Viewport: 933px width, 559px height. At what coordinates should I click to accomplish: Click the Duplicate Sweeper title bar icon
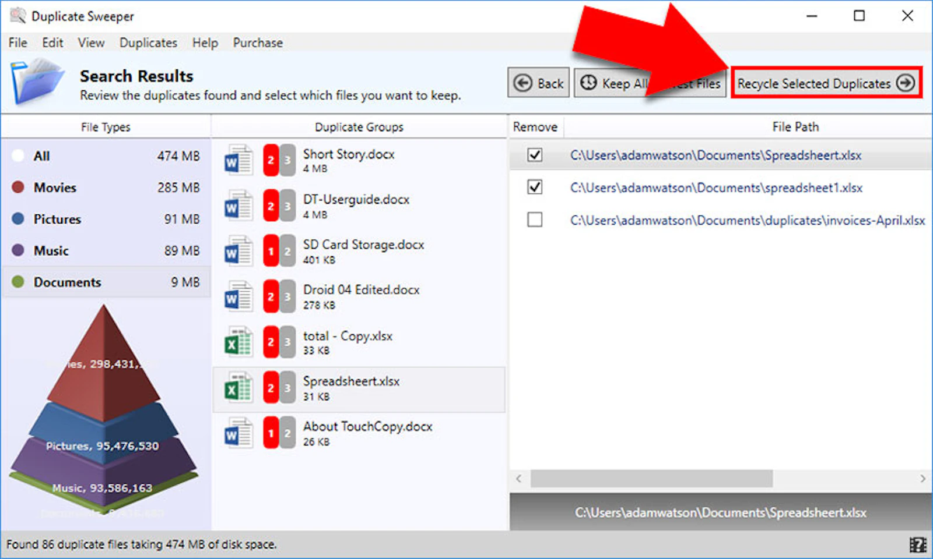click(x=17, y=16)
